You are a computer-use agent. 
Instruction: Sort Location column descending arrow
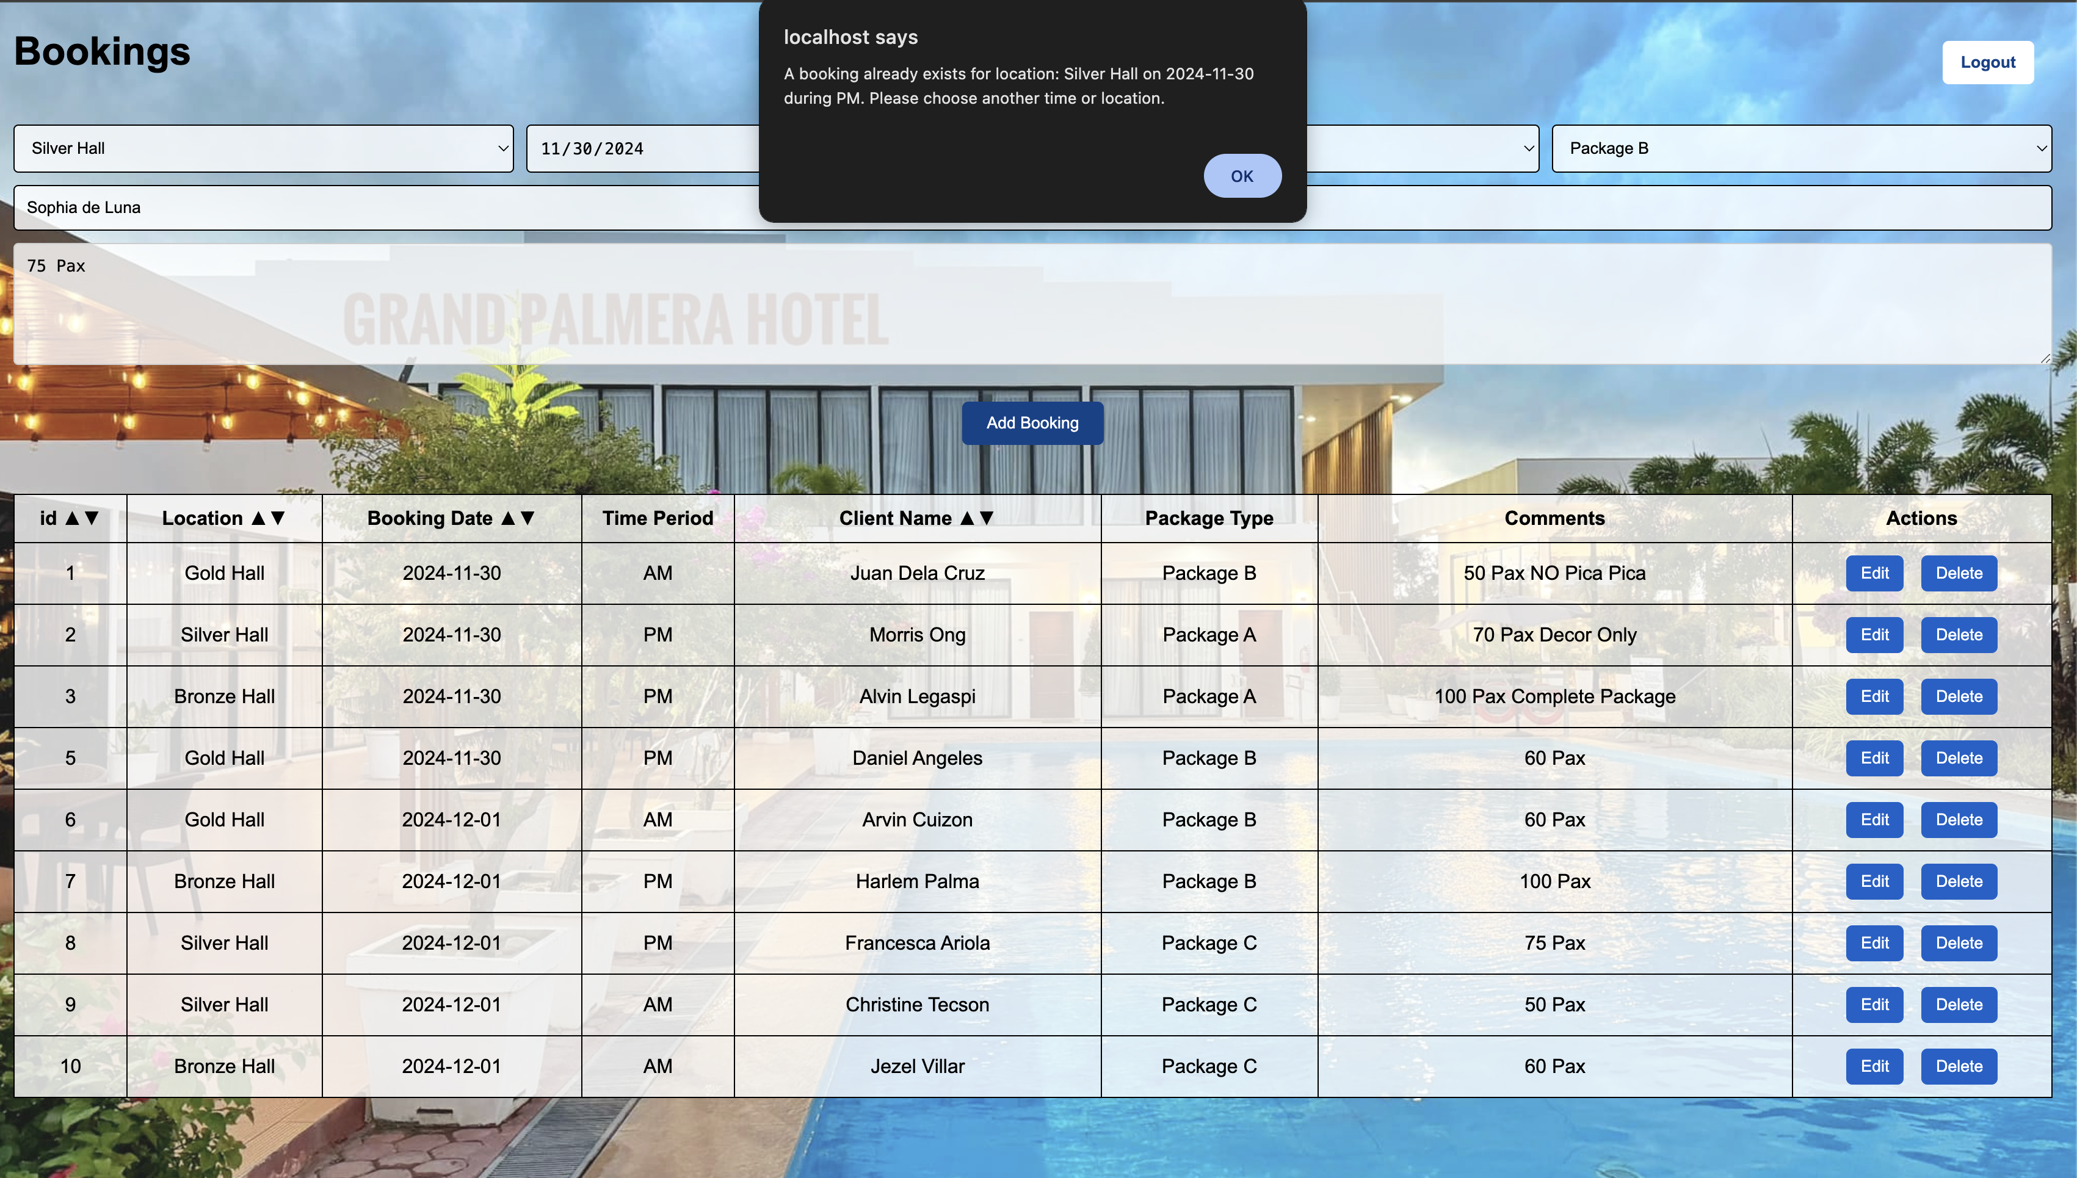(x=278, y=518)
